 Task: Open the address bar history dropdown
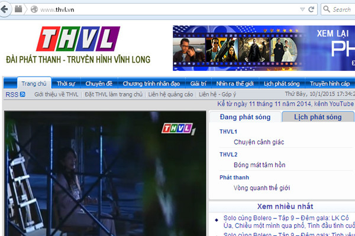pos(301,9)
